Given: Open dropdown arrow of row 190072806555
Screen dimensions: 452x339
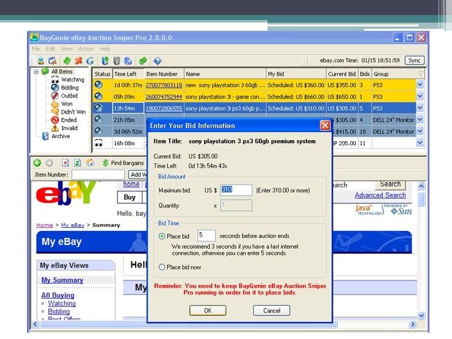Looking at the screenshot, I should tap(420, 108).
